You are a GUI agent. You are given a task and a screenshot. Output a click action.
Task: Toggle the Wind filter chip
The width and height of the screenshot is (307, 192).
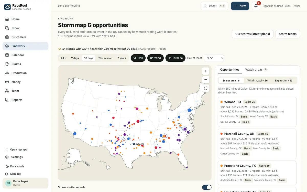point(155,58)
